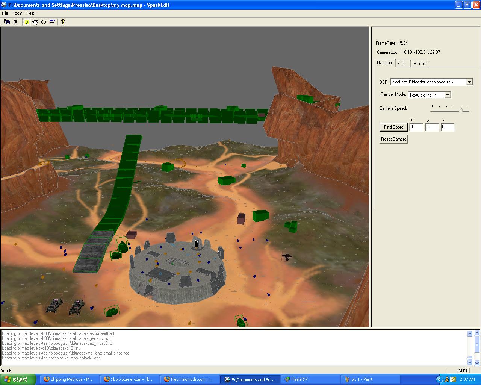Click the log panel scroll down arrow
This screenshot has height=385, width=481.
click(470, 362)
